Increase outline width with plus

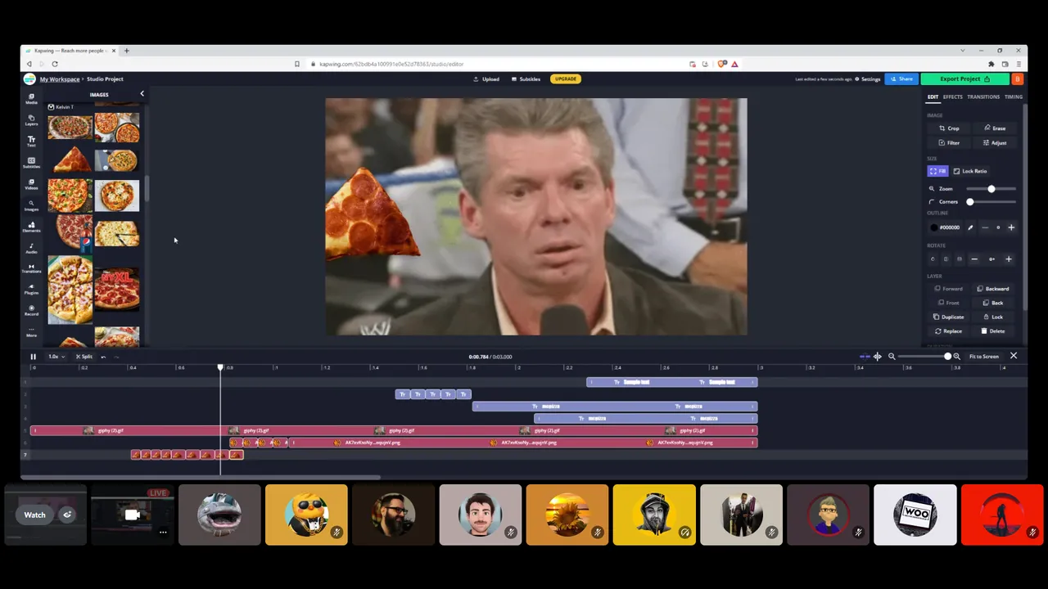click(x=1011, y=227)
